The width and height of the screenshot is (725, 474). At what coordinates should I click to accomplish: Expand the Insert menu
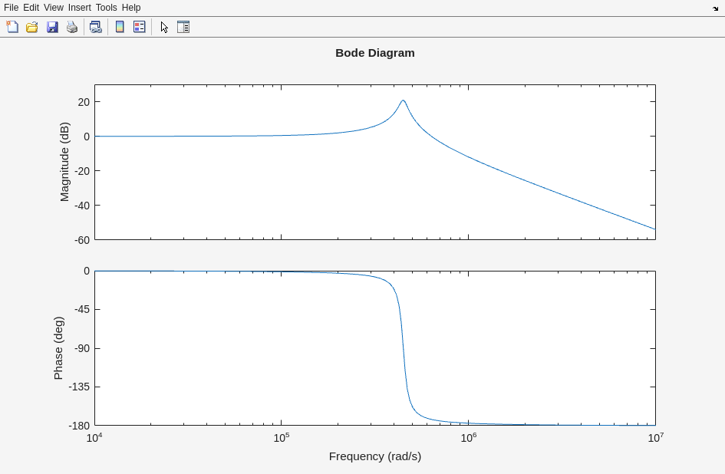[79, 8]
